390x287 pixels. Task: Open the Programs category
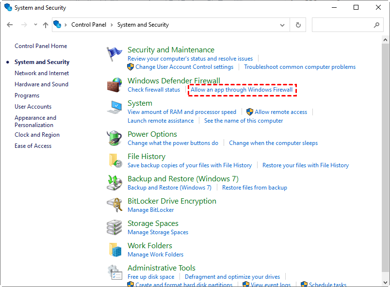(x=27, y=96)
